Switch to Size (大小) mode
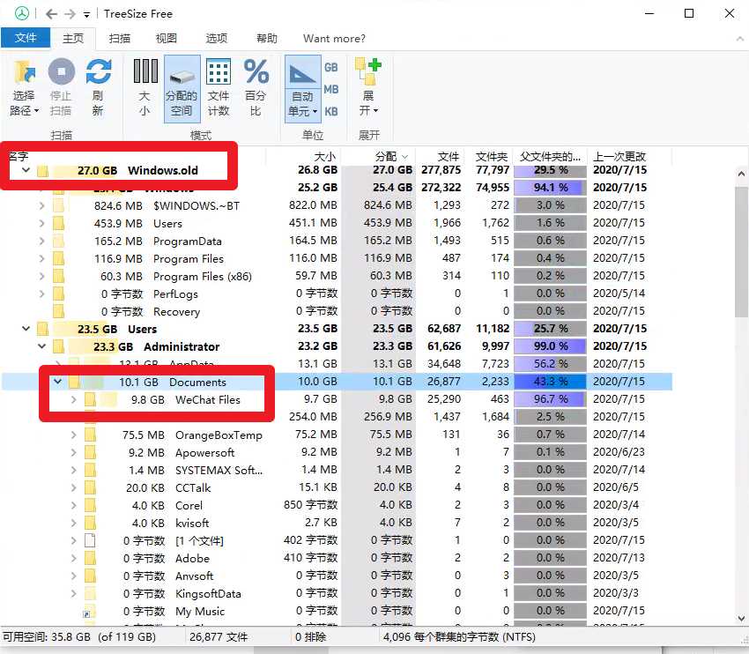The width and height of the screenshot is (749, 654). (x=145, y=88)
